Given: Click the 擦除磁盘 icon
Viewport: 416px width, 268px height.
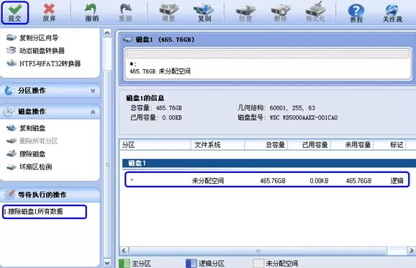Looking at the screenshot, I should [12, 153].
